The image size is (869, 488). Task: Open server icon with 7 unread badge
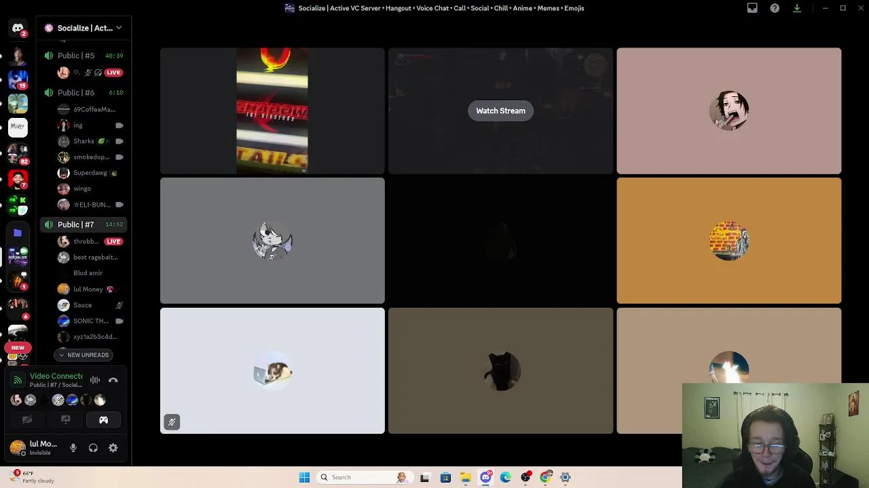(18, 179)
